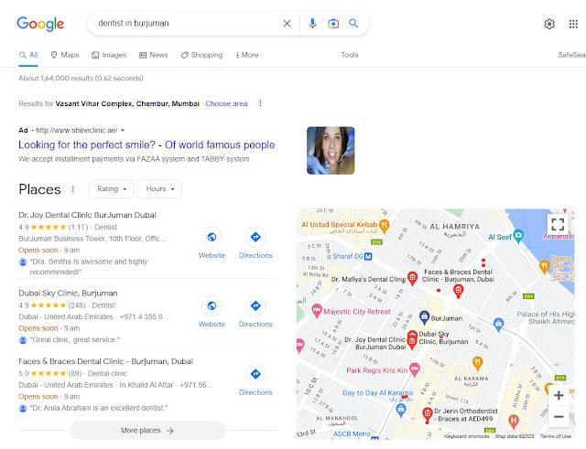Start voice search with microphone icon
The image size is (586, 449).
click(312, 24)
